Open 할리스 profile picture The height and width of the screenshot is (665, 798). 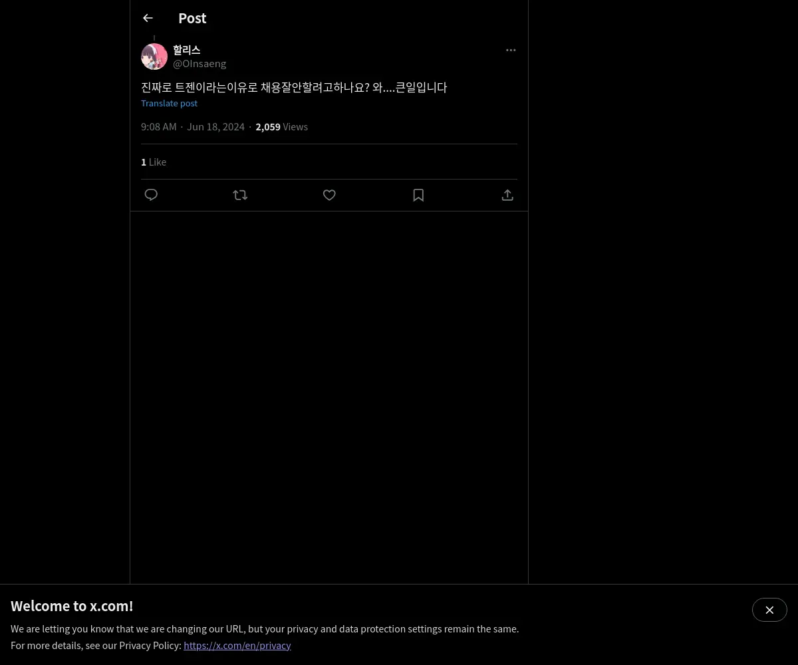point(154,57)
